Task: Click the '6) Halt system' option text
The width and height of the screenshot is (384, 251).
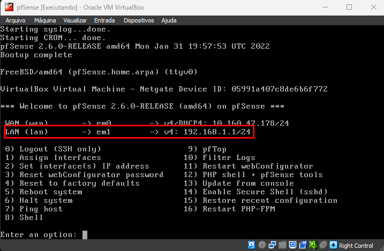Action: point(39,200)
